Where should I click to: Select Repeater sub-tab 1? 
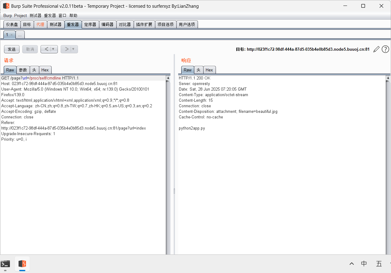click(7, 35)
